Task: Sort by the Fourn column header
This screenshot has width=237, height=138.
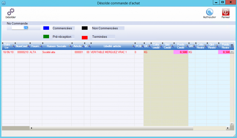Action: (35, 46)
